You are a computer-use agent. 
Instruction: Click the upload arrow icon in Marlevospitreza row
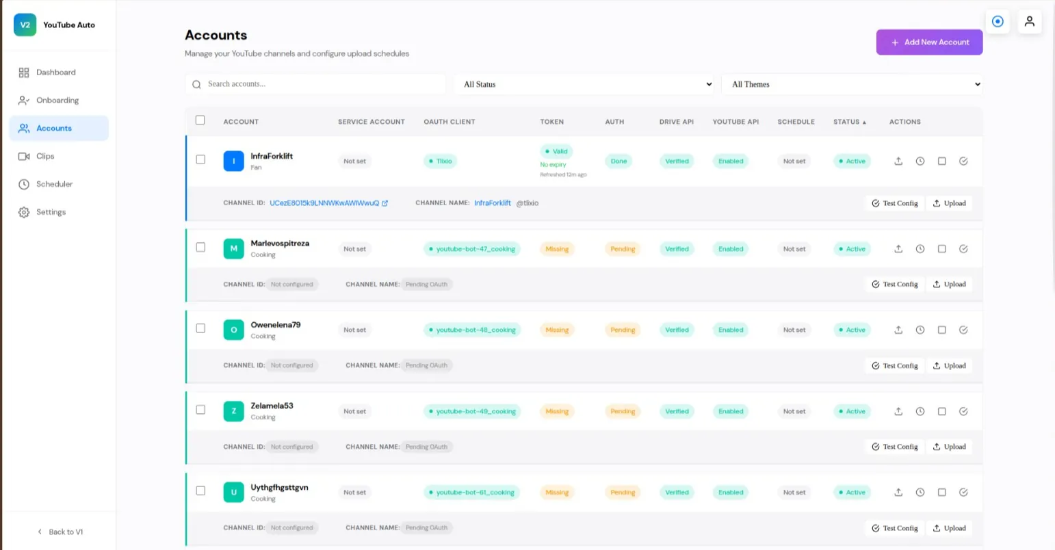coord(898,249)
